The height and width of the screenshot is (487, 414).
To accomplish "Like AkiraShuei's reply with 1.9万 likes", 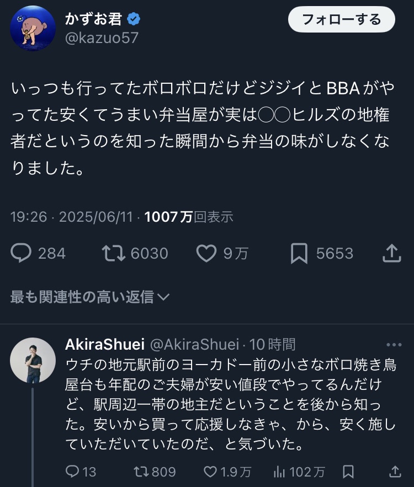I will click(210, 472).
